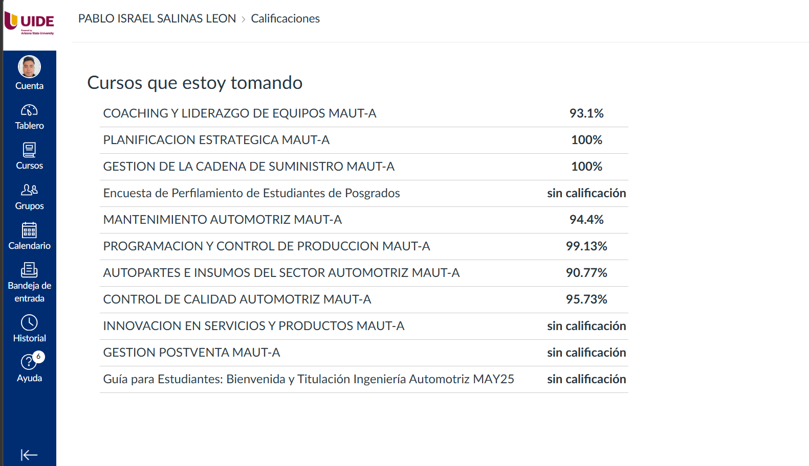The width and height of the screenshot is (809, 466).
Task: Go to the Tablero dashboard icon
Action: [29, 110]
